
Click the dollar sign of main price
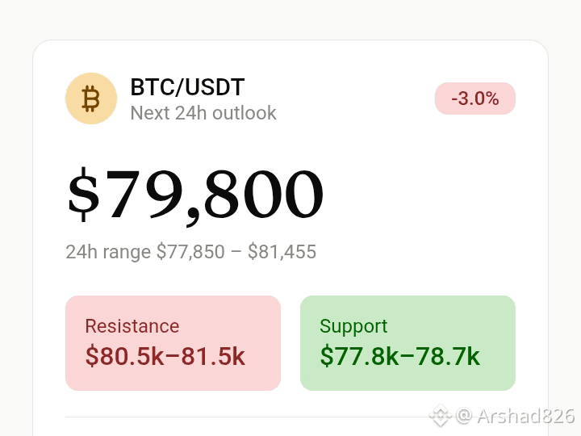click(x=83, y=195)
